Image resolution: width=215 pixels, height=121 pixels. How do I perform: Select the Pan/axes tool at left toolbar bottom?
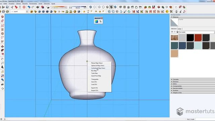point(2,89)
